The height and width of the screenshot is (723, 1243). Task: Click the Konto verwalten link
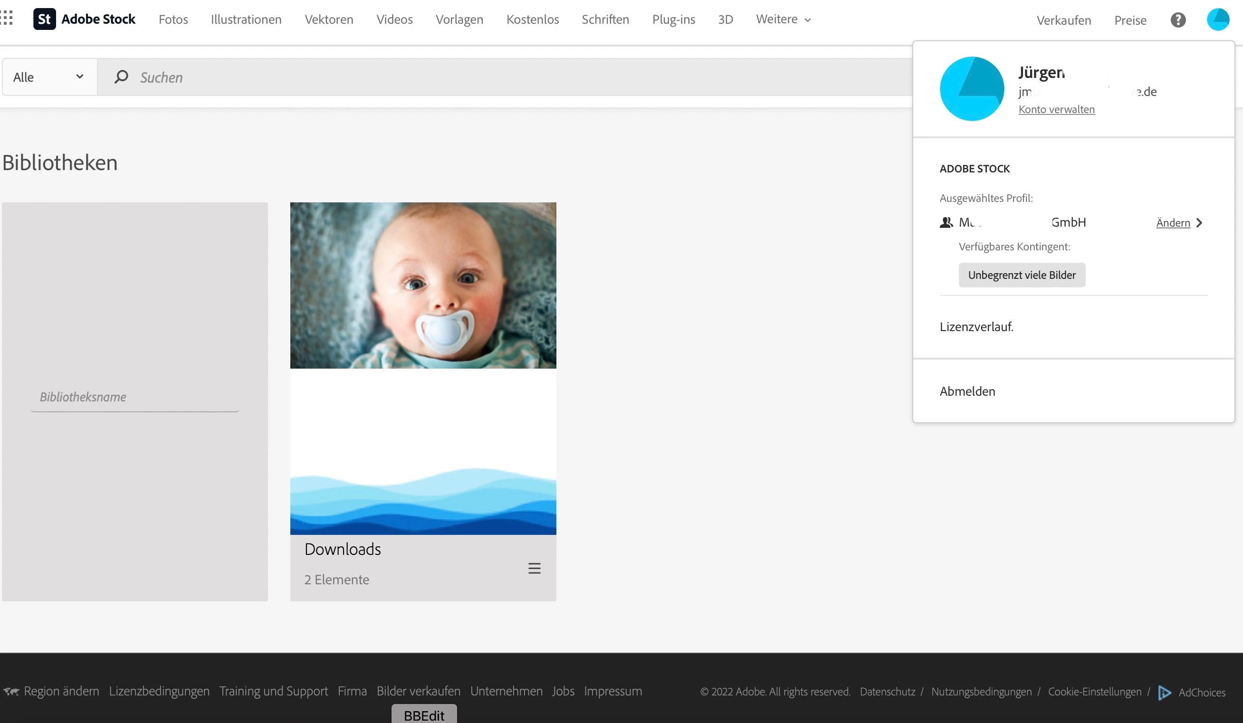[x=1057, y=109]
